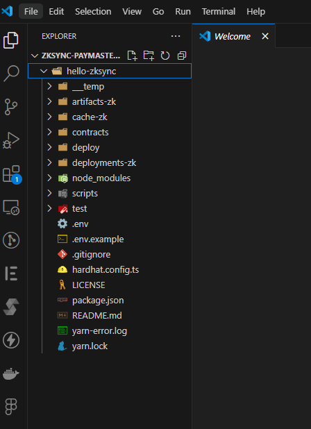Open the Solidity S icon in activity bar
The image size is (311, 429).
point(11,307)
